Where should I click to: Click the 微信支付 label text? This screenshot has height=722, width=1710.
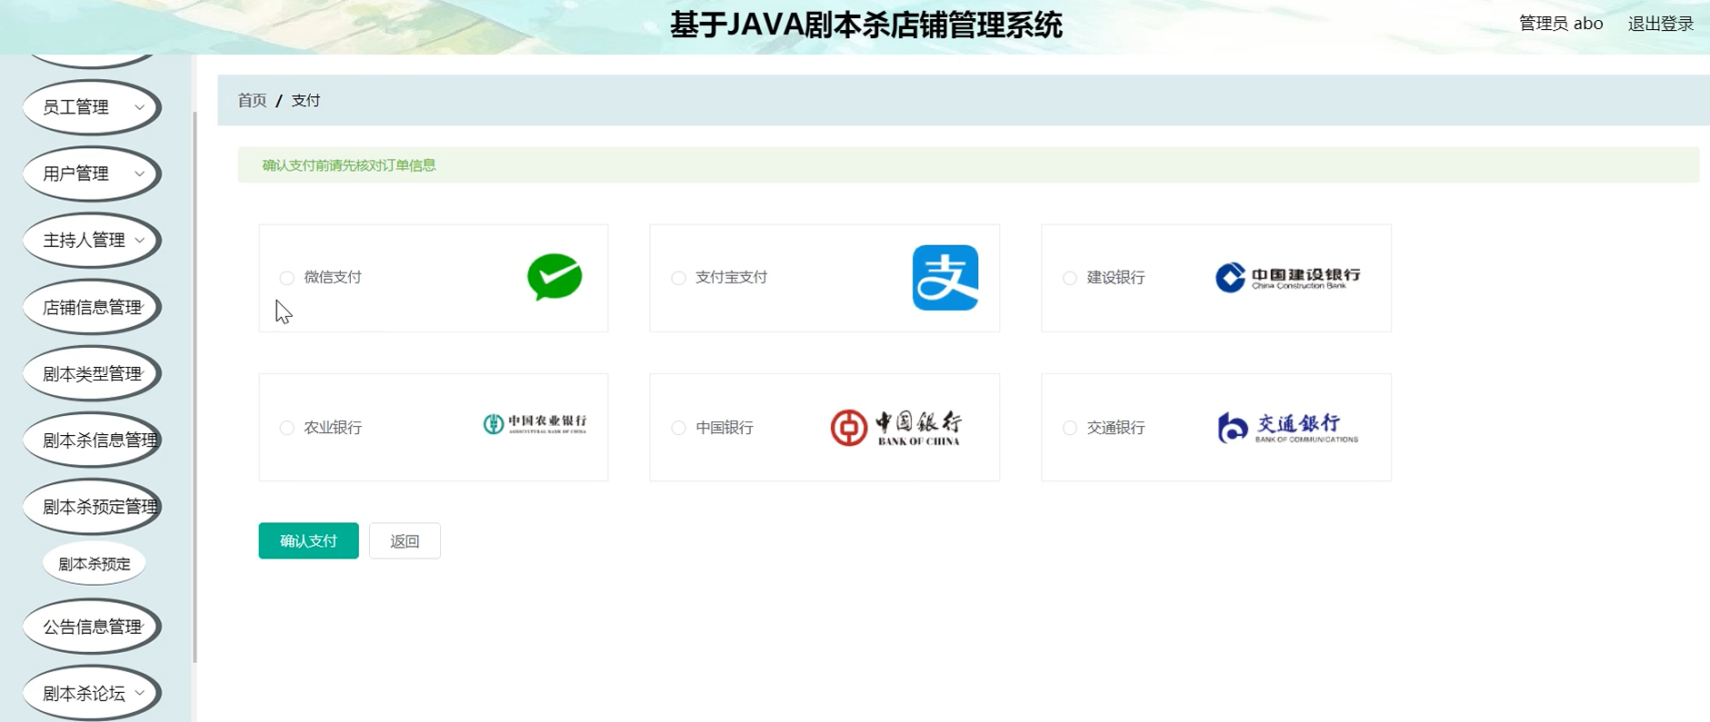[x=333, y=277]
